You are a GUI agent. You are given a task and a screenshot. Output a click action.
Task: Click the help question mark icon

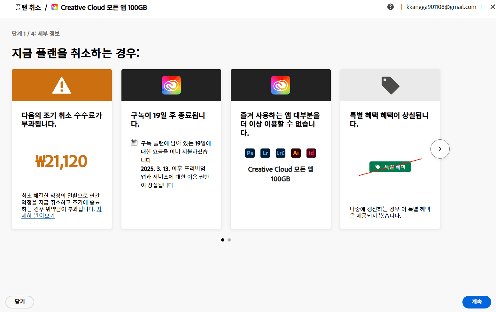tap(391, 7)
